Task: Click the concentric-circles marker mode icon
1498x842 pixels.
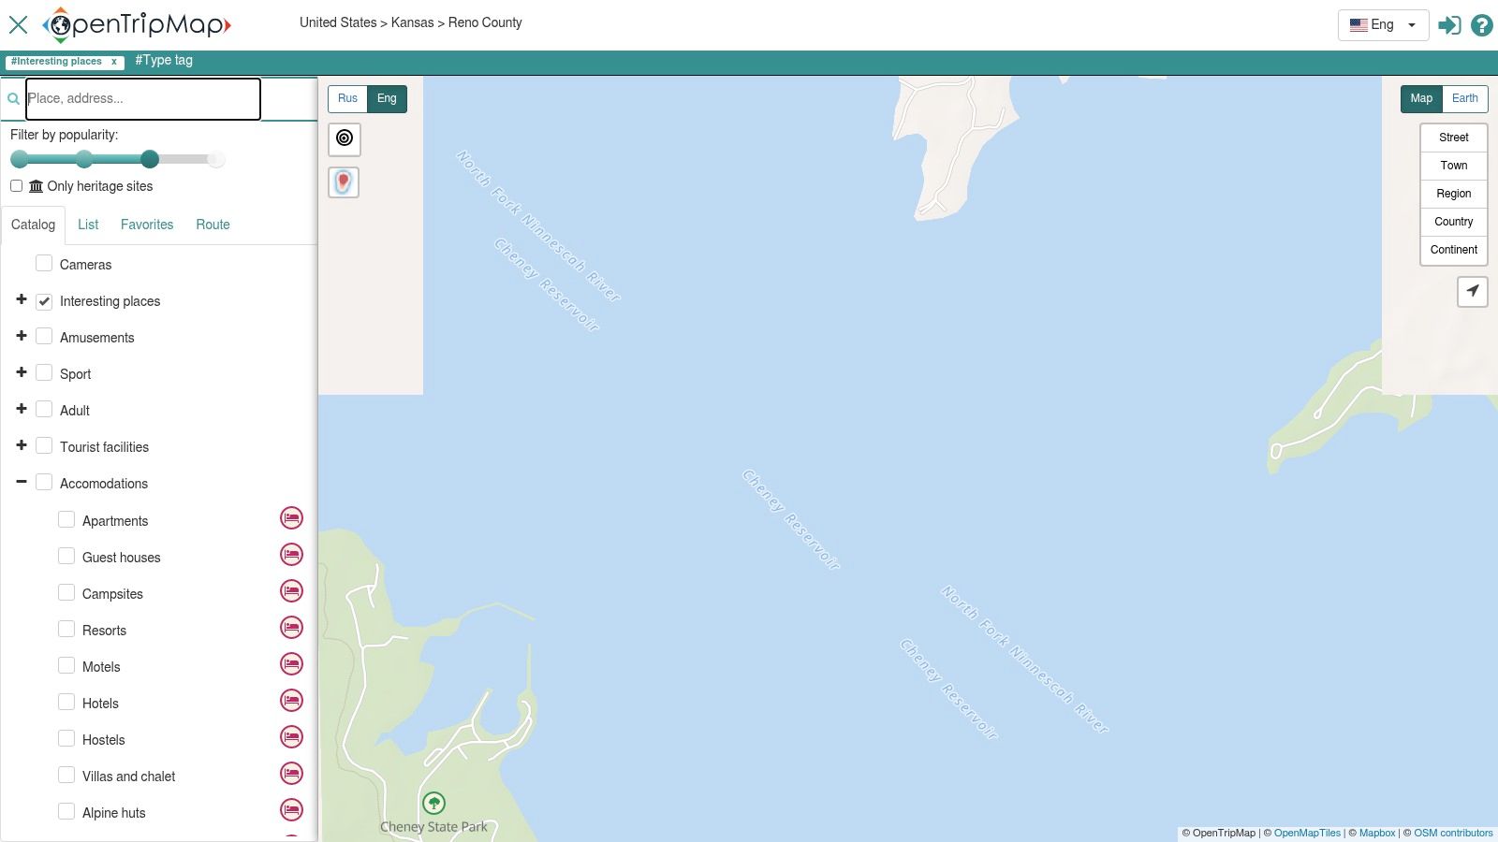Action: coord(344,138)
